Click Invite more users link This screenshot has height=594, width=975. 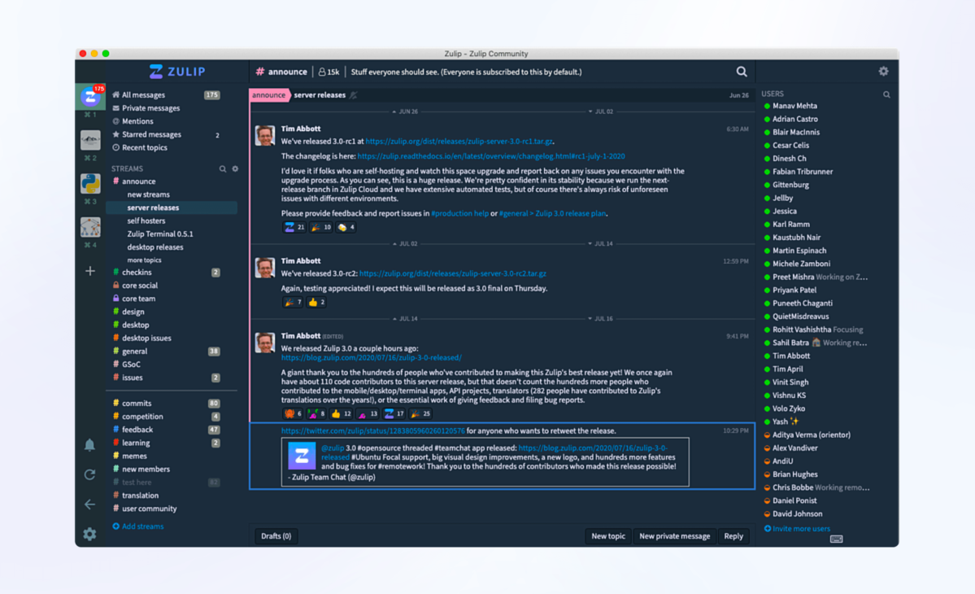pyautogui.click(x=797, y=529)
